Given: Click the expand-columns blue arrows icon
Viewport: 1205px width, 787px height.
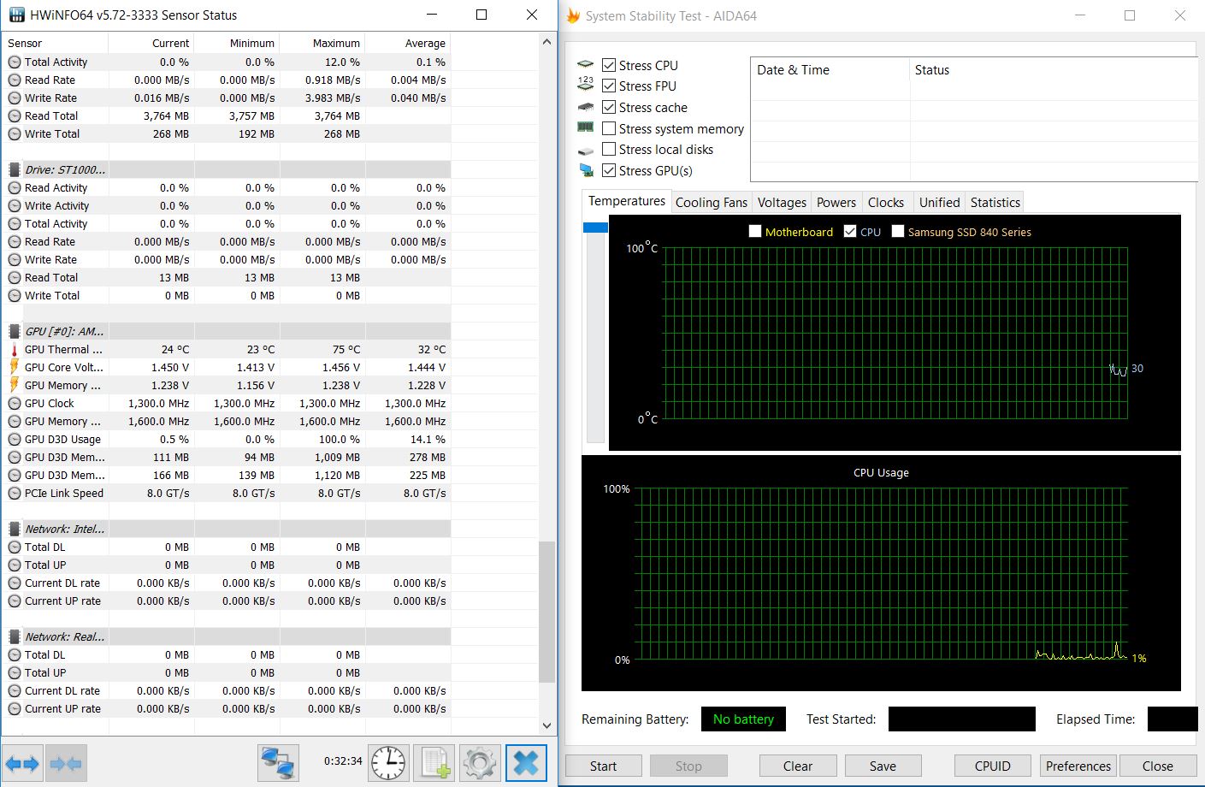Looking at the screenshot, I should pyautogui.click(x=22, y=763).
